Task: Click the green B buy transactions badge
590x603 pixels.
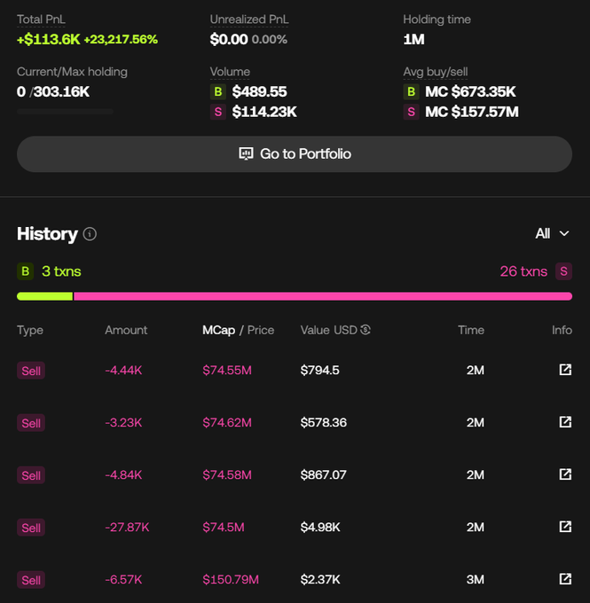Action: click(26, 271)
